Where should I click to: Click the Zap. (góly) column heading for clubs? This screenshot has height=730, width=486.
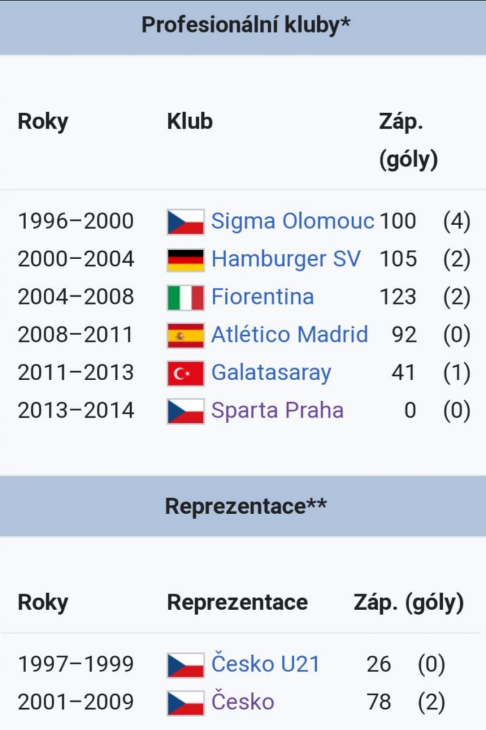(409, 141)
